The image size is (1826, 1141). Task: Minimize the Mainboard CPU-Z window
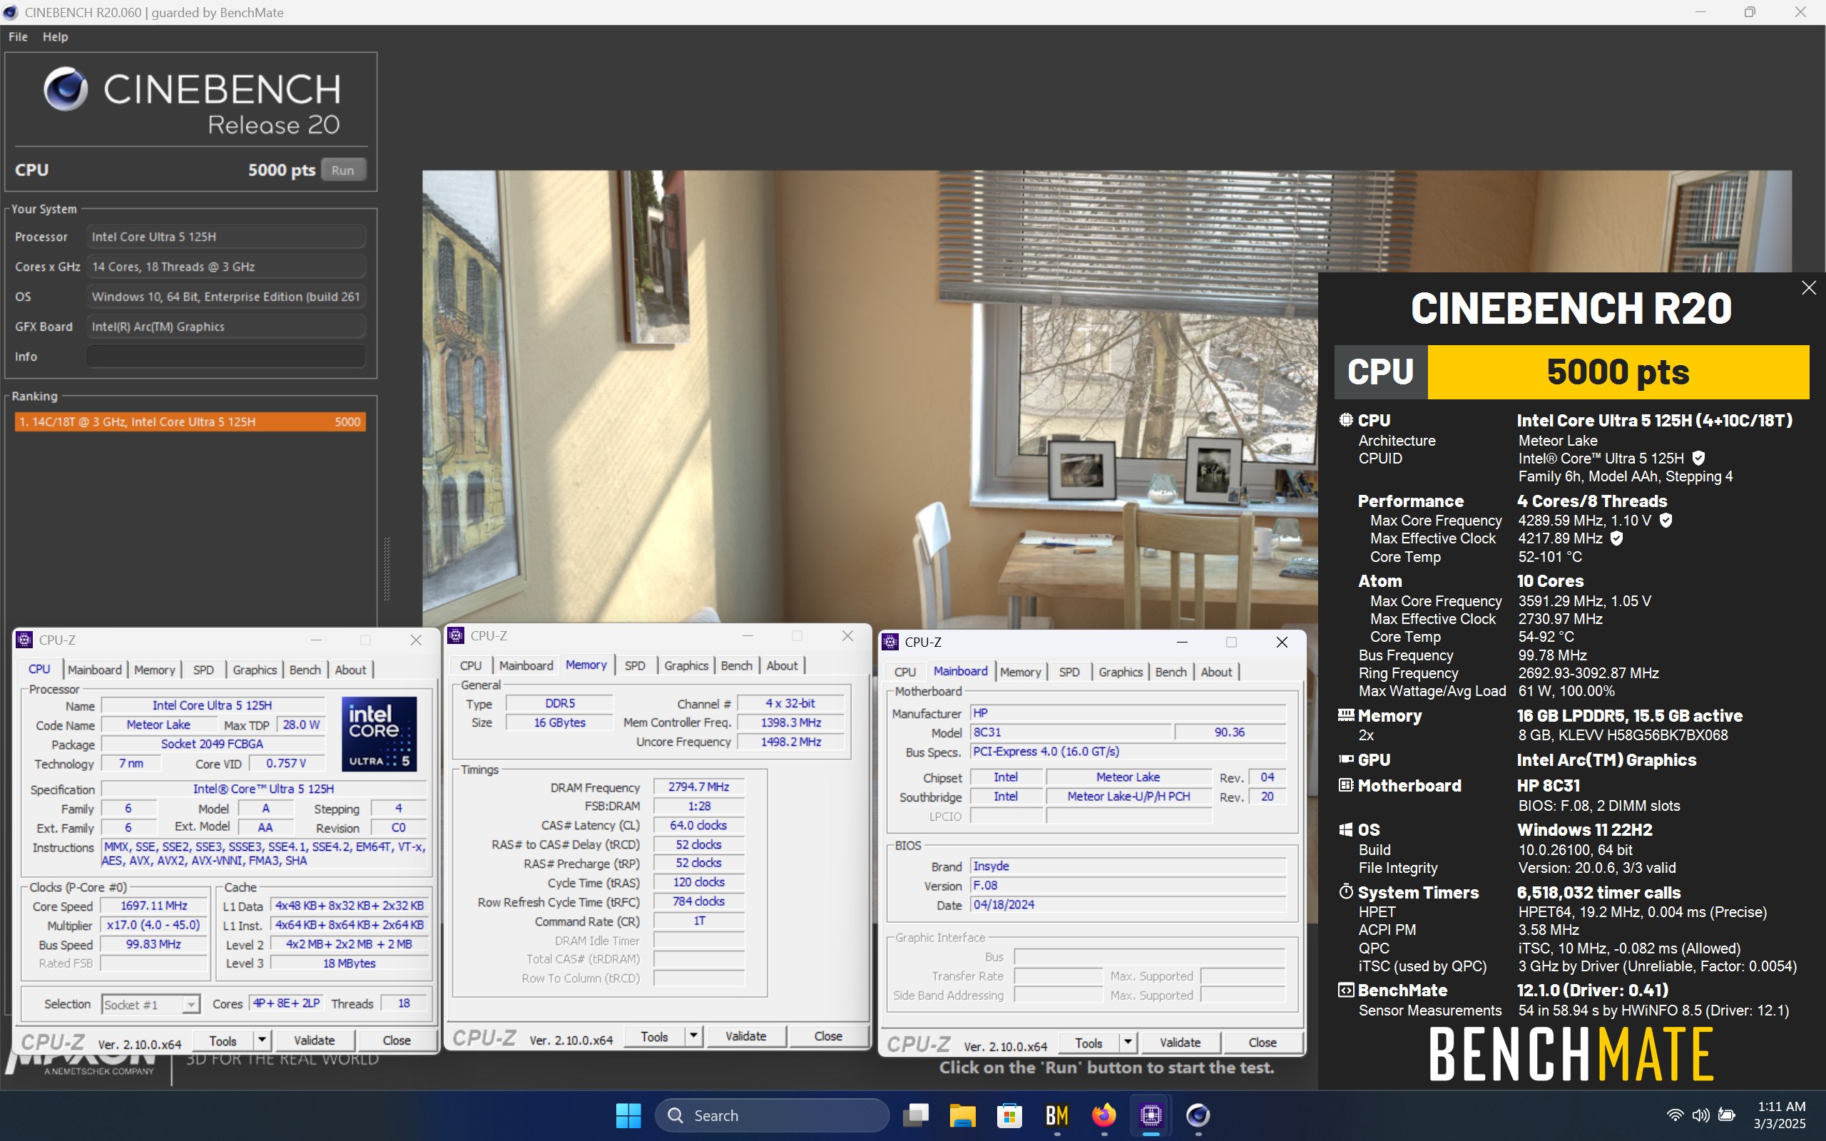click(1183, 643)
